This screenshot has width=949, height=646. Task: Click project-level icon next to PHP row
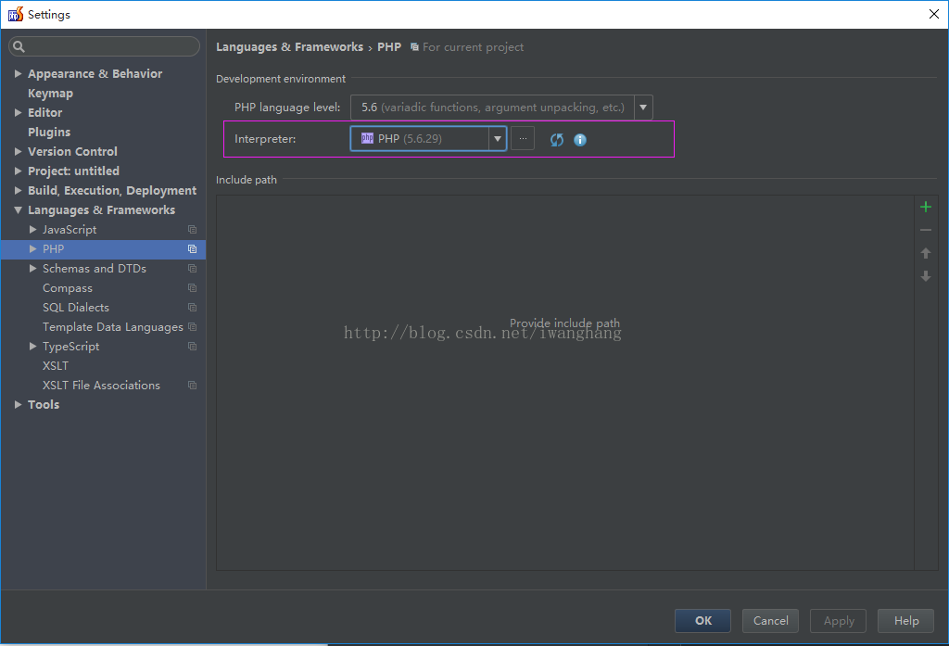[x=193, y=248]
